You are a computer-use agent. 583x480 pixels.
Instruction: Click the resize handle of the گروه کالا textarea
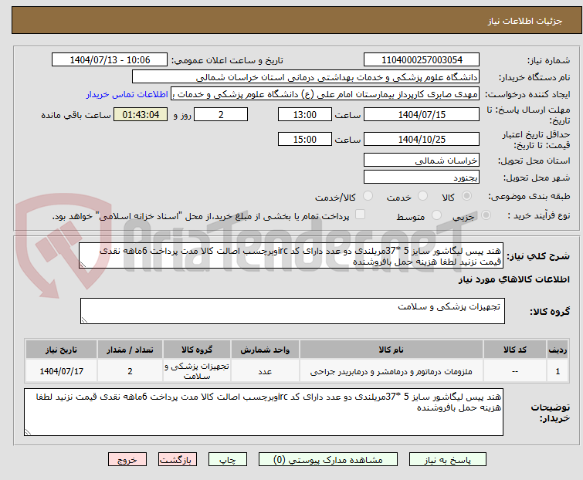84,320
